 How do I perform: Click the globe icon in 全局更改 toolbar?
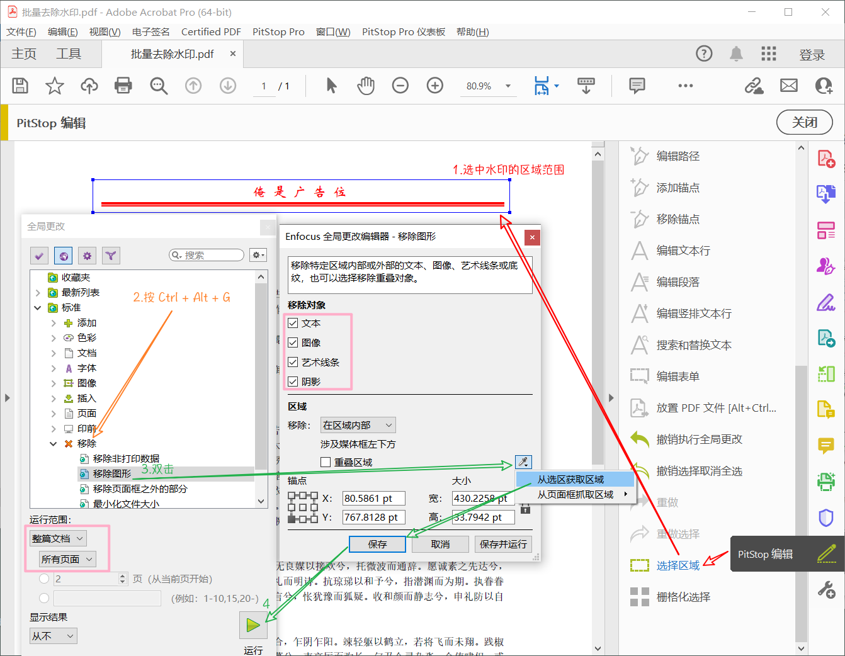pos(63,256)
